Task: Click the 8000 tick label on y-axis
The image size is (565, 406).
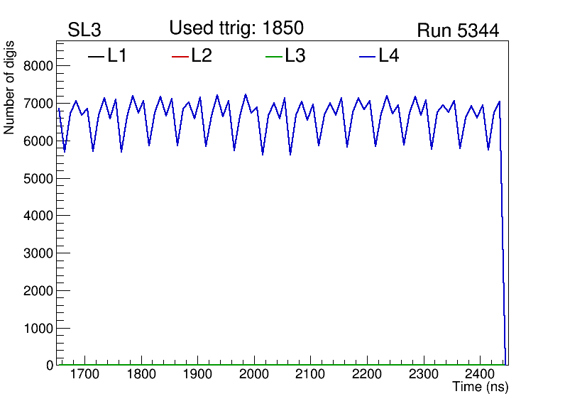Action: point(39,66)
